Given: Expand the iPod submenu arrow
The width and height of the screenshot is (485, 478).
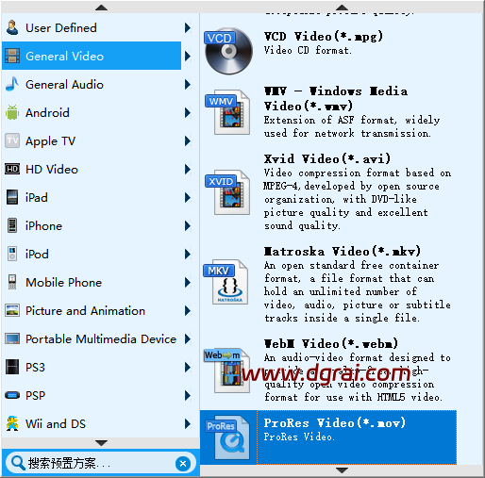Looking at the screenshot, I should 188,254.
